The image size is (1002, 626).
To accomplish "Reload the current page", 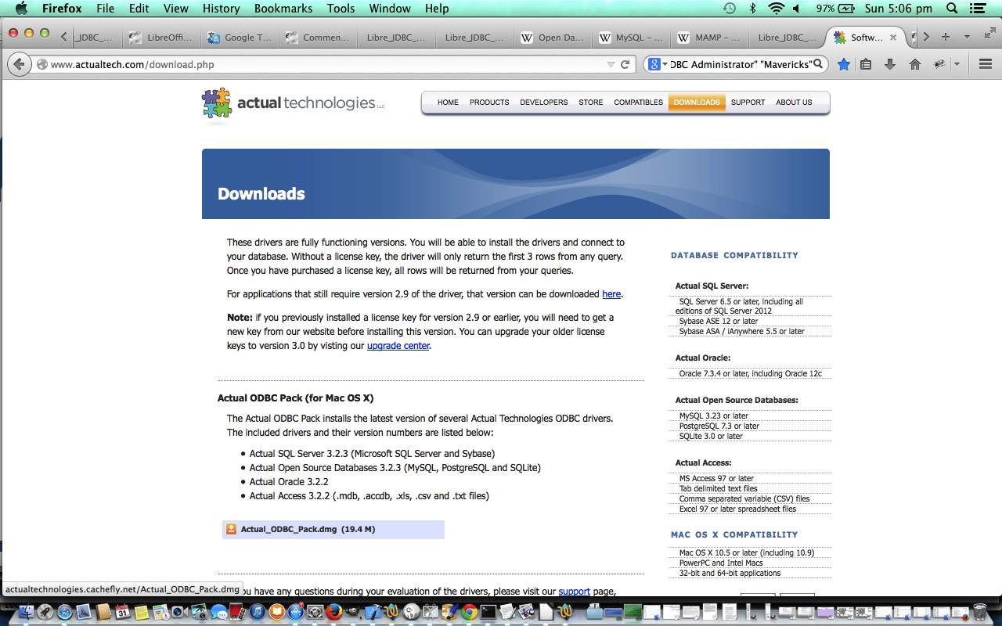I will 625,64.
